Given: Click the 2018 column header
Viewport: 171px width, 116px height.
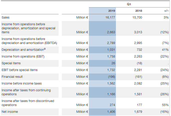Looking at the screenshot, I should click(x=138, y=11).
